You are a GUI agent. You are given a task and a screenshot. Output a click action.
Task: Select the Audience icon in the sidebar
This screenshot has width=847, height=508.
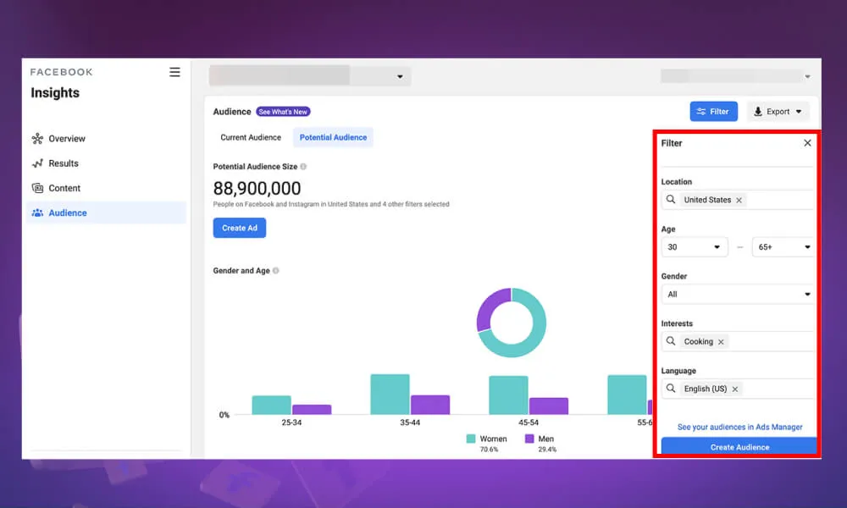coord(38,213)
